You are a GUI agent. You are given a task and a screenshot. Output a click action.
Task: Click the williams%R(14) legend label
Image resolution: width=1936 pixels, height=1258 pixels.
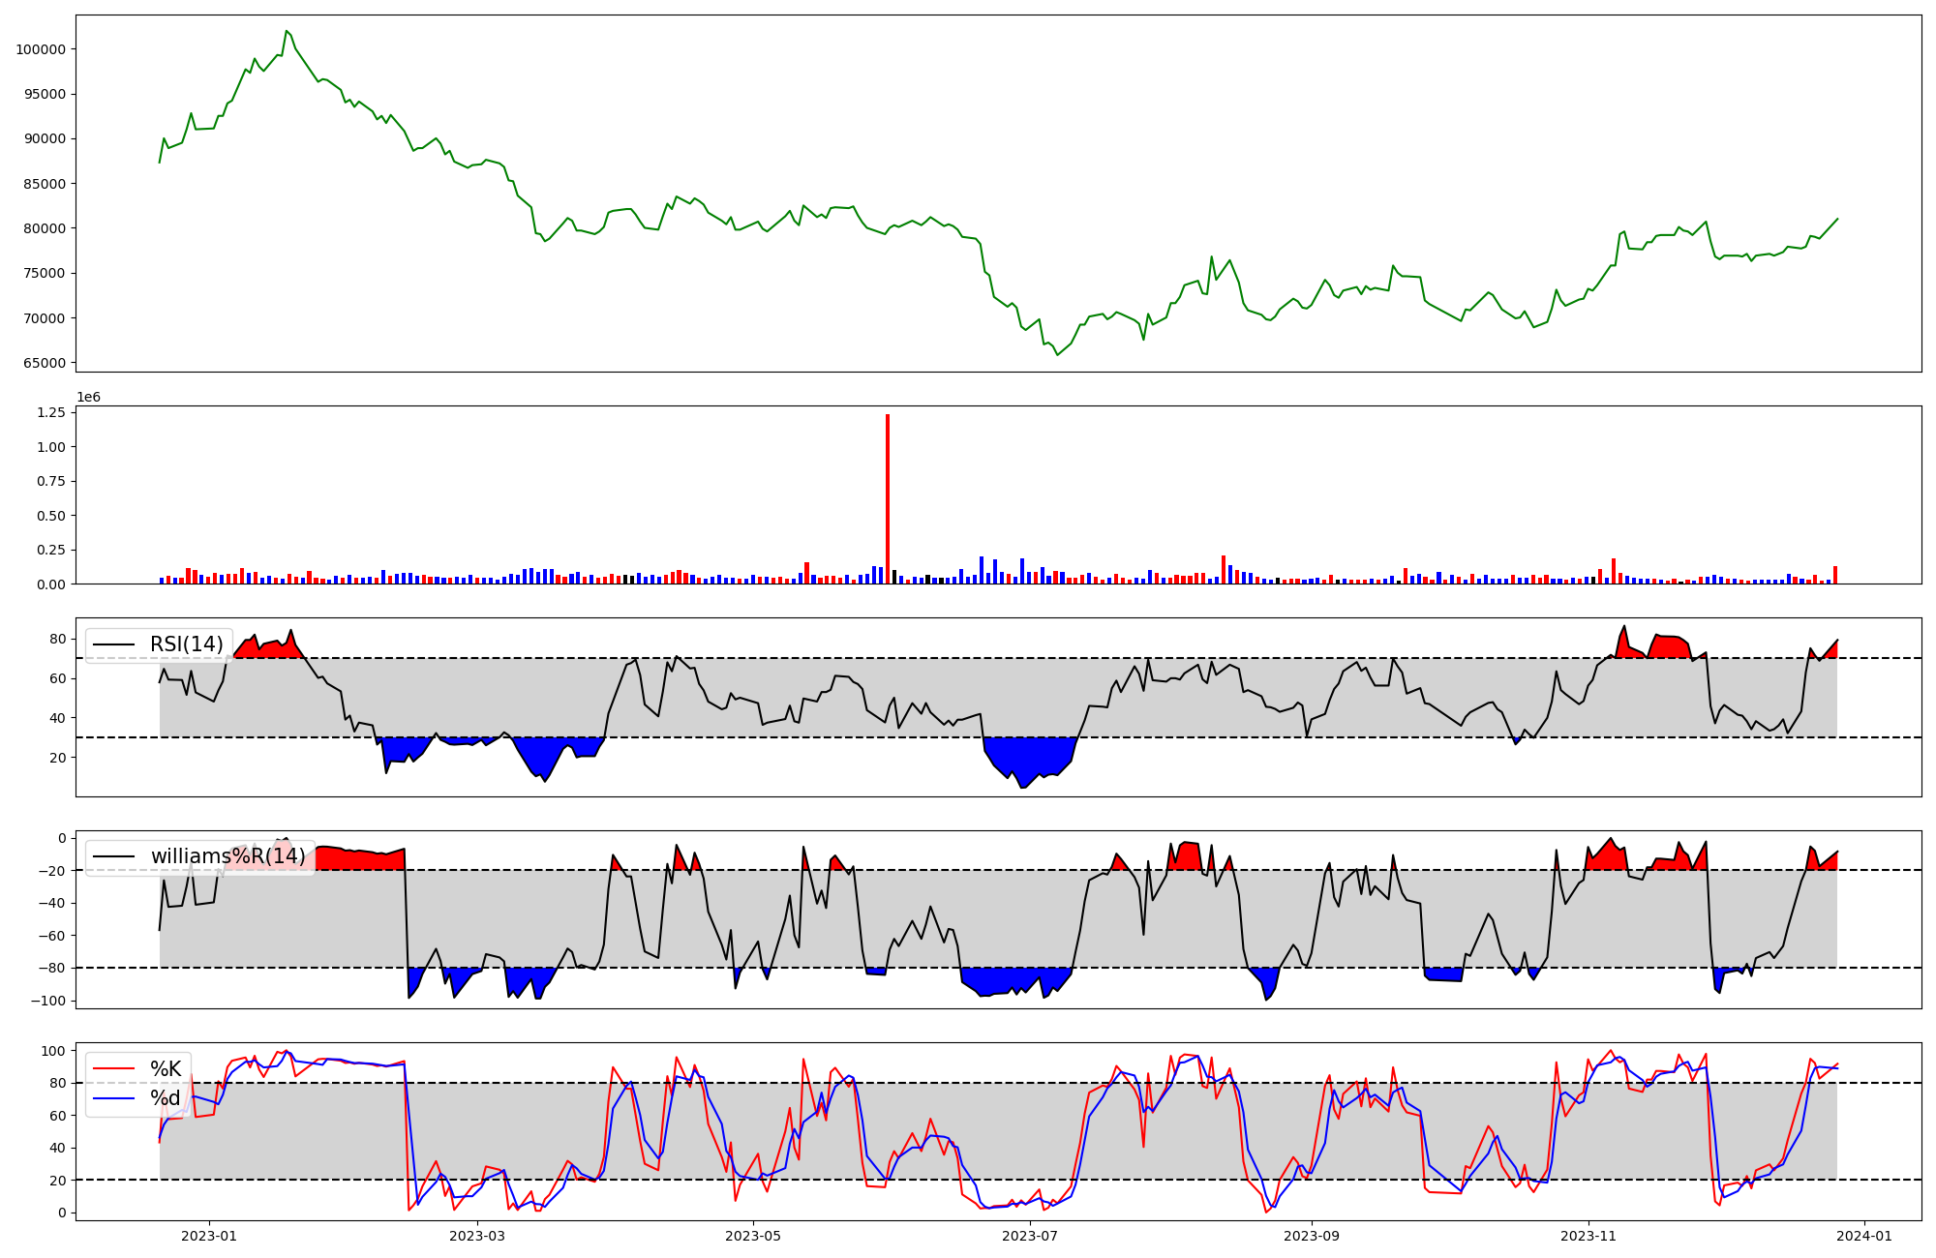tap(227, 856)
